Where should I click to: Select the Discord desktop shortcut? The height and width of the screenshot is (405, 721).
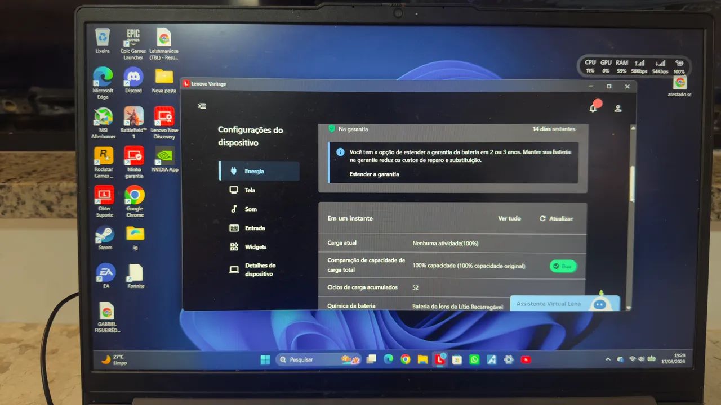pyautogui.click(x=133, y=80)
